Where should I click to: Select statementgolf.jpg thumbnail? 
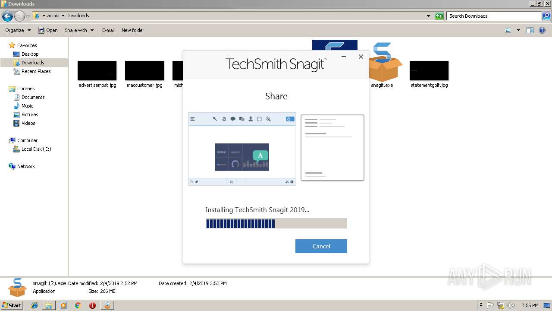(429, 71)
